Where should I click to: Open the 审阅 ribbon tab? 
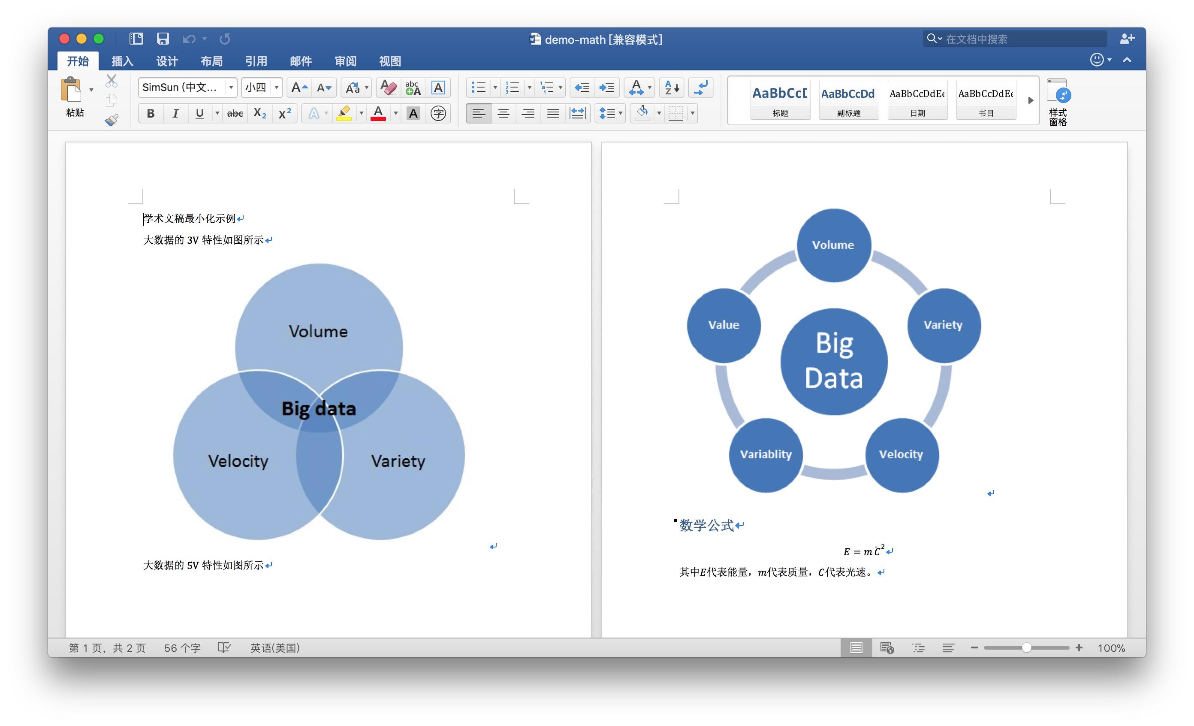click(x=346, y=61)
